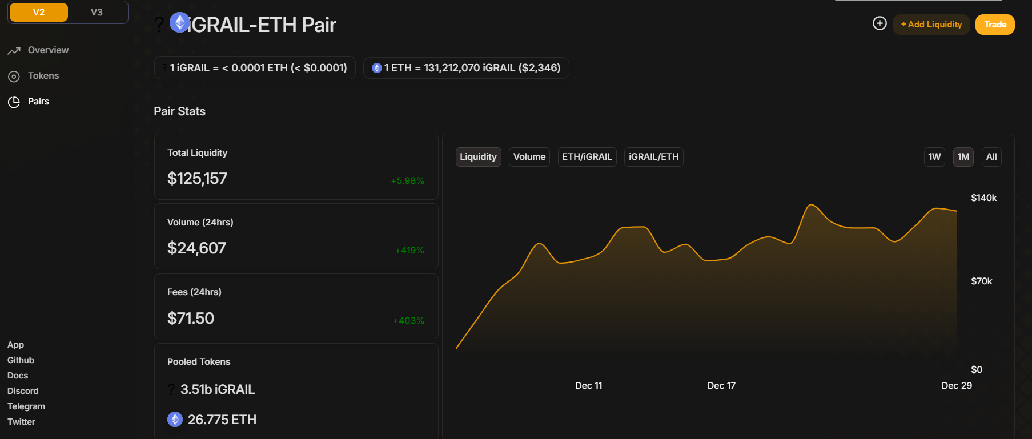Viewport: 1032px width, 439px height.
Task: Show the All time chart range
Action: (991, 157)
